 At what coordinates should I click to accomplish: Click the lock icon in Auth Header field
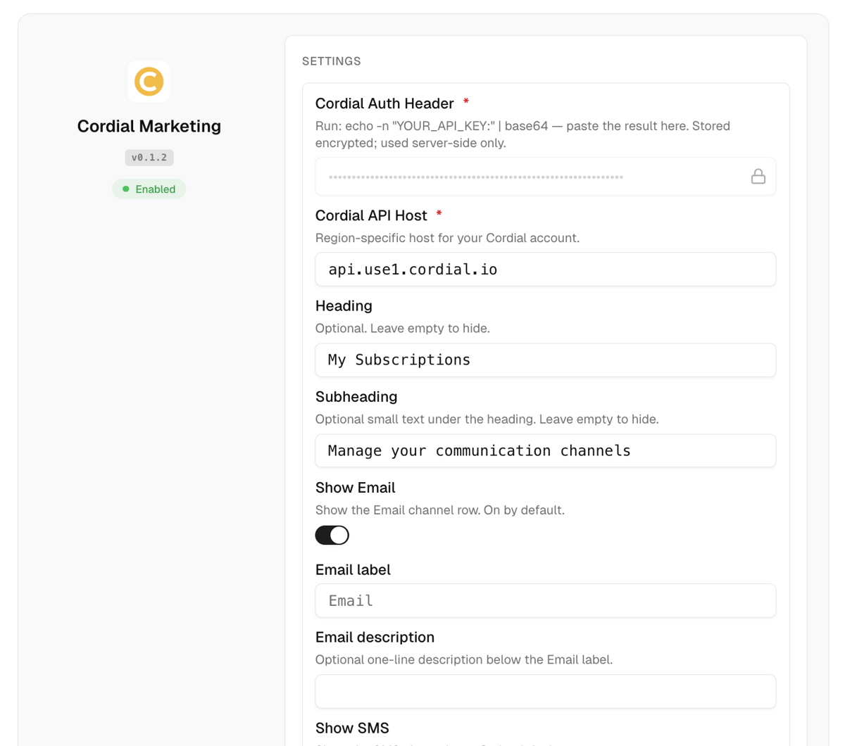coord(758,176)
